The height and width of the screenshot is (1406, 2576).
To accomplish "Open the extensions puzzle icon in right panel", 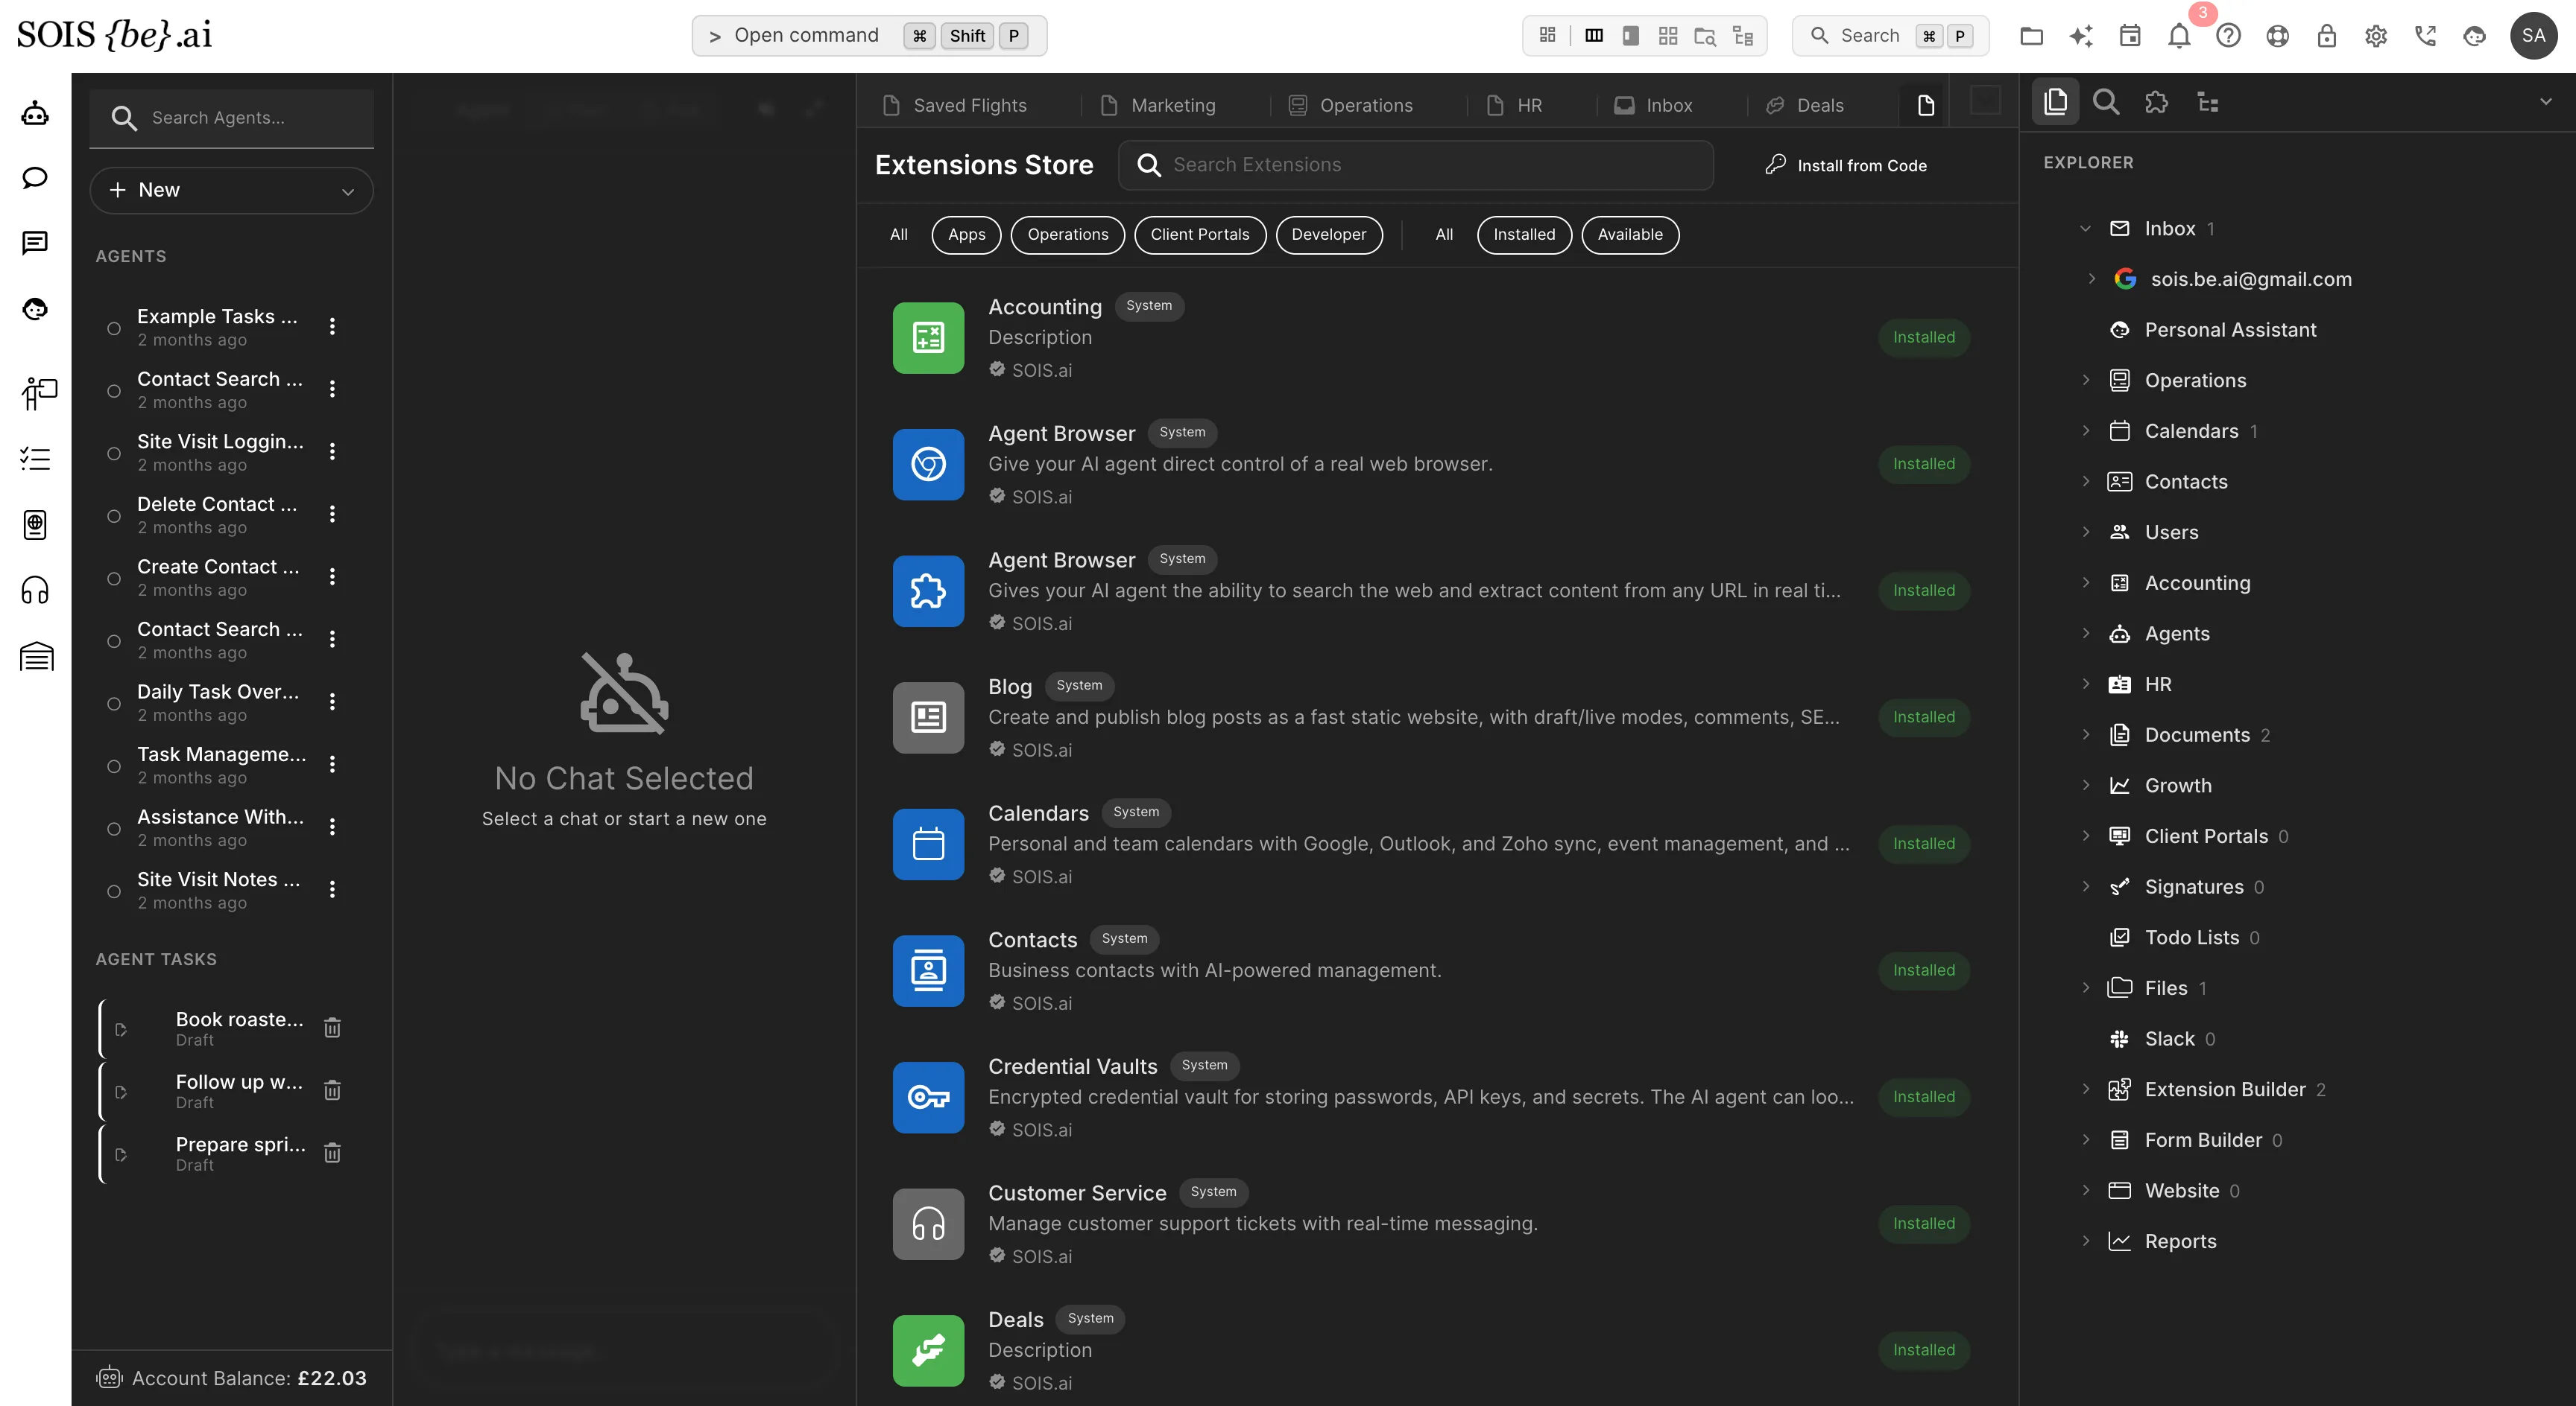I will (2157, 102).
